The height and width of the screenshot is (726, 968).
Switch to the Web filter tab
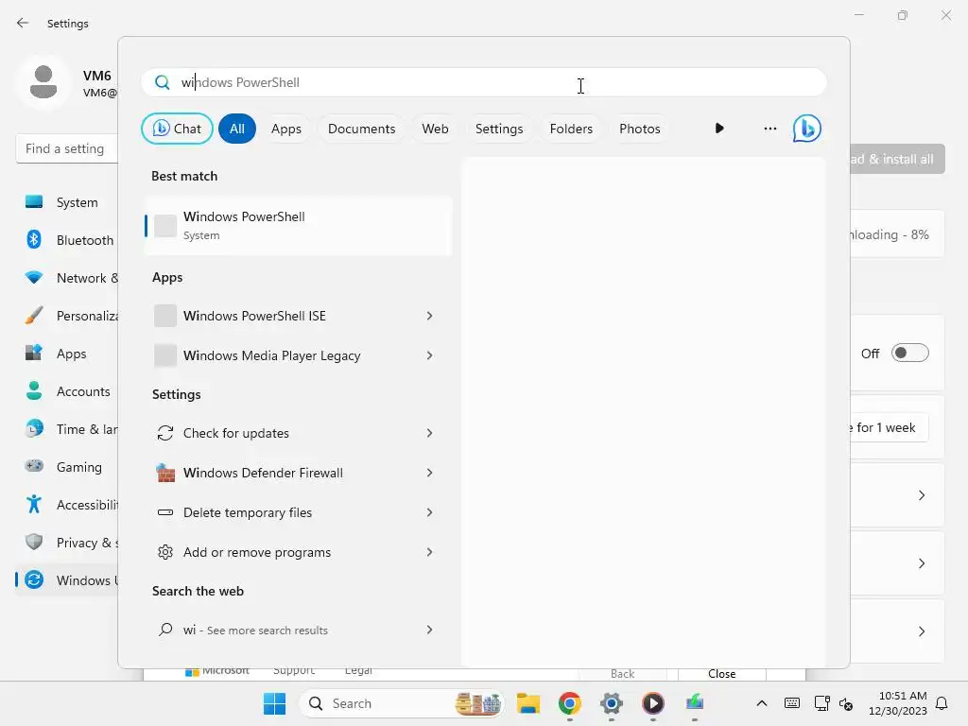pyautogui.click(x=435, y=129)
